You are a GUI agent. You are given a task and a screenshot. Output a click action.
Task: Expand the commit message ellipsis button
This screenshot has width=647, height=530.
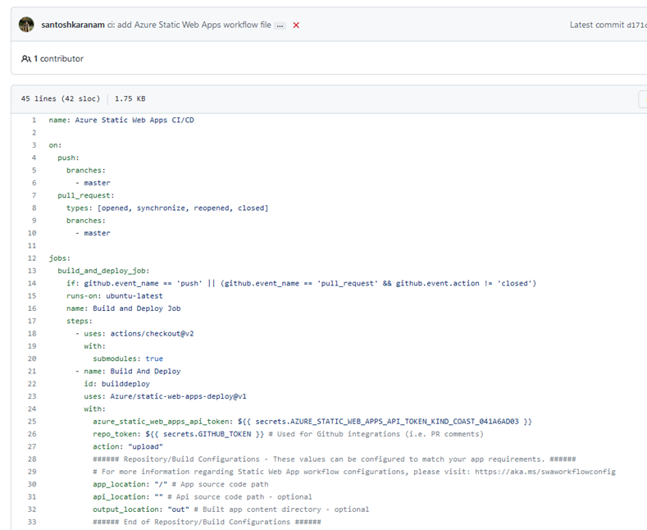tap(280, 25)
